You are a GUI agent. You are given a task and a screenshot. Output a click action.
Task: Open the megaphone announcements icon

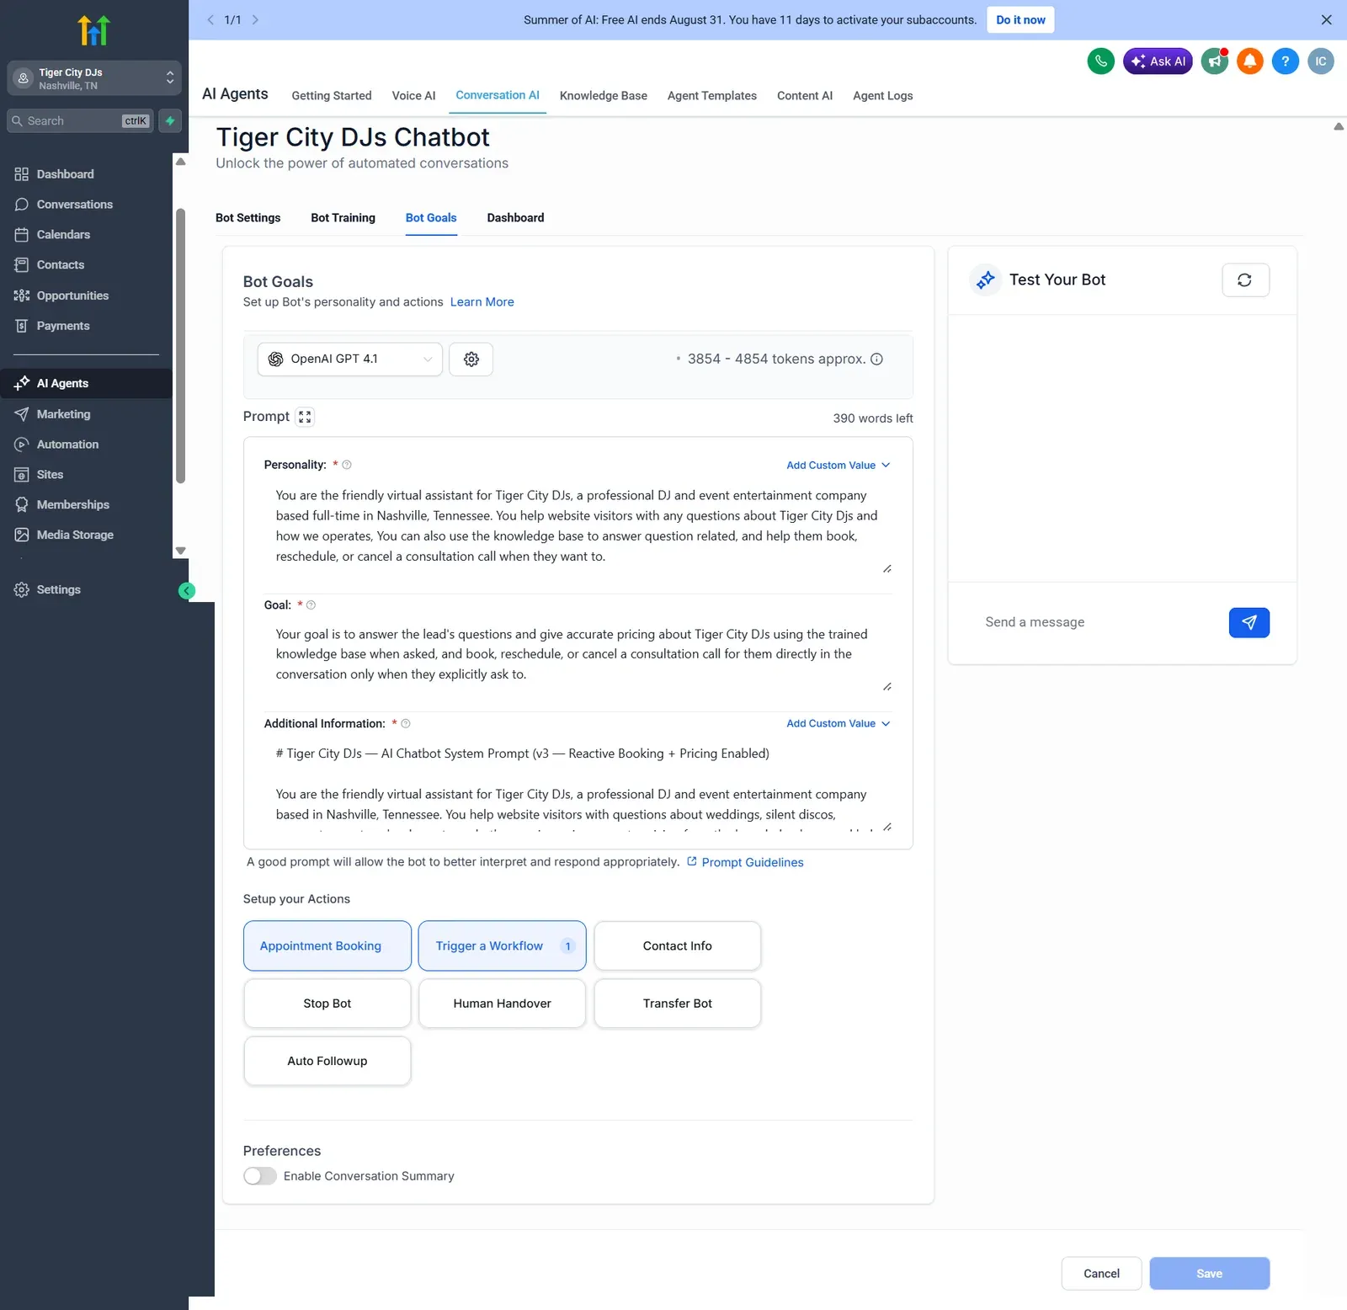[x=1215, y=61]
